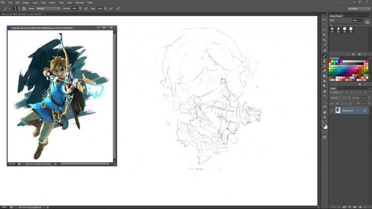This screenshot has width=372, height=209.
Task: Open the Image menu
Action: (25, 3)
